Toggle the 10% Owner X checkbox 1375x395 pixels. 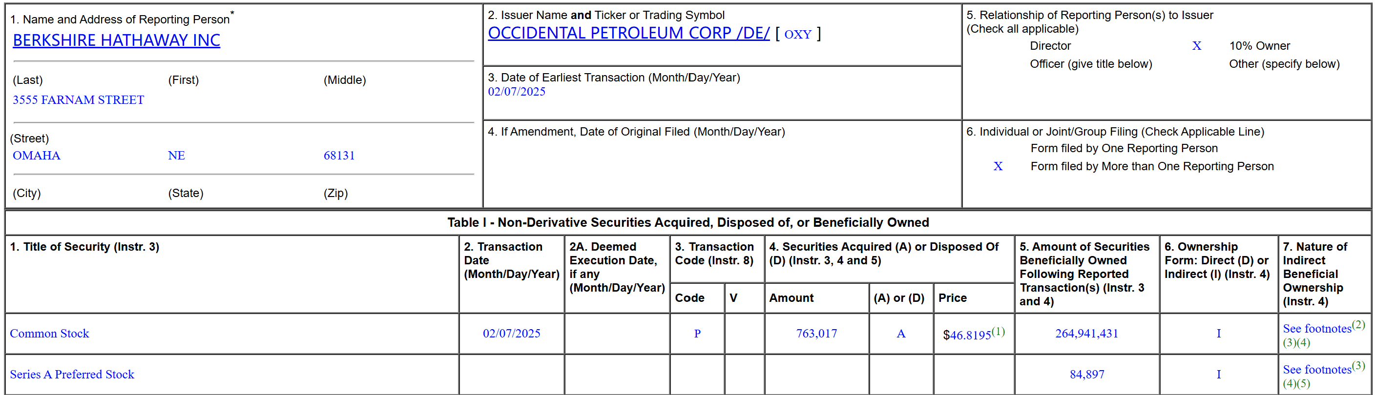point(1196,46)
